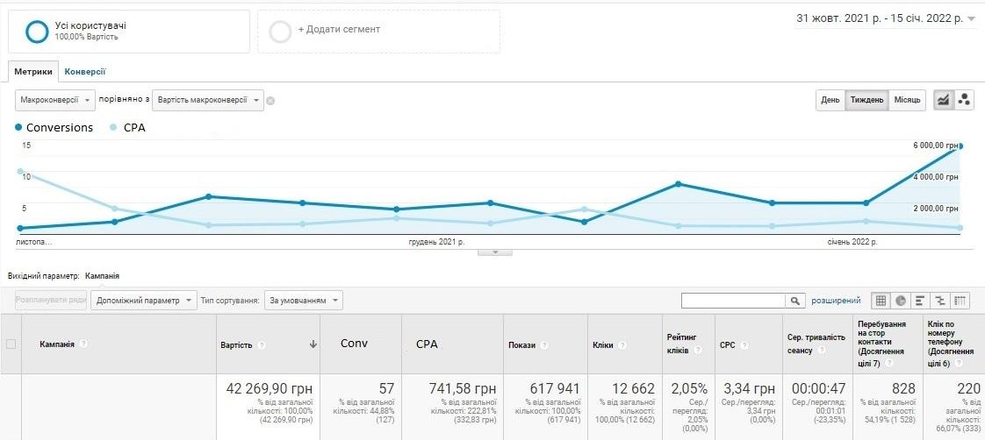Click the final Conversions data point on chart
The image size is (985, 440).
[x=960, y=146]
